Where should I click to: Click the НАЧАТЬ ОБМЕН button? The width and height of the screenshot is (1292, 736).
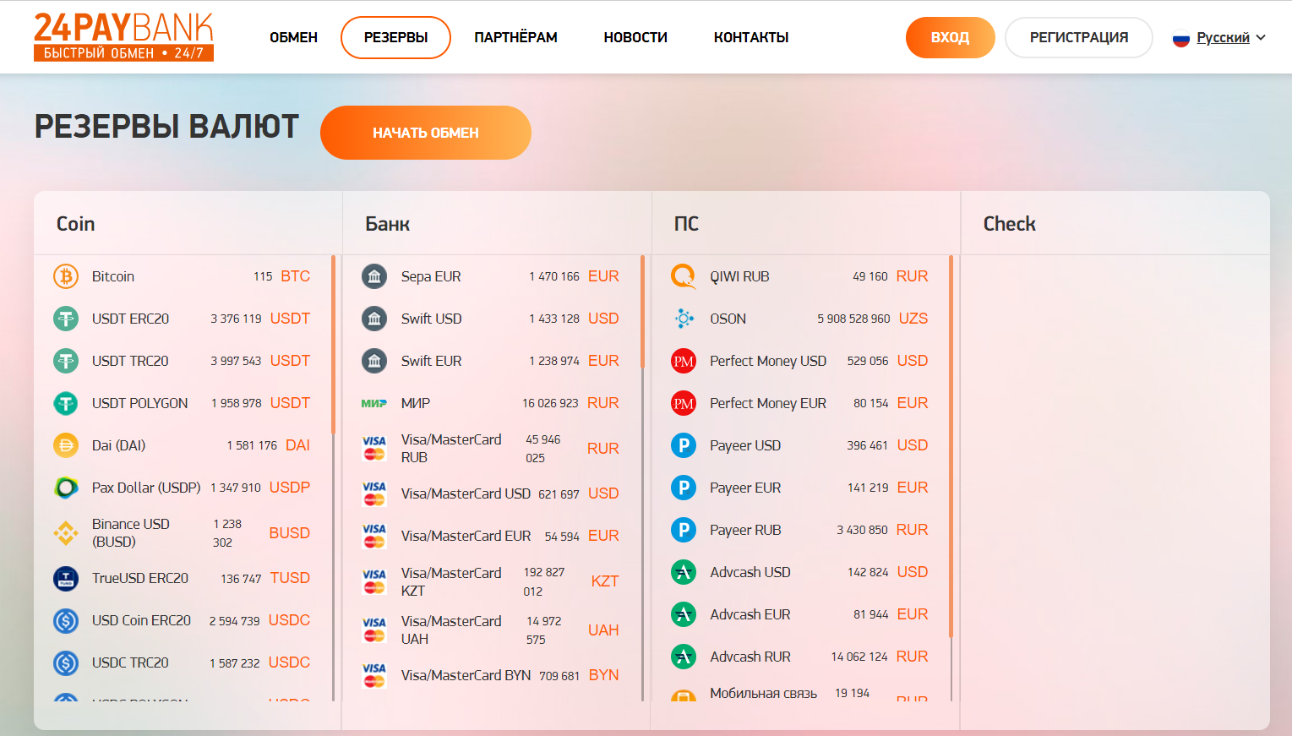coord(426,133)
